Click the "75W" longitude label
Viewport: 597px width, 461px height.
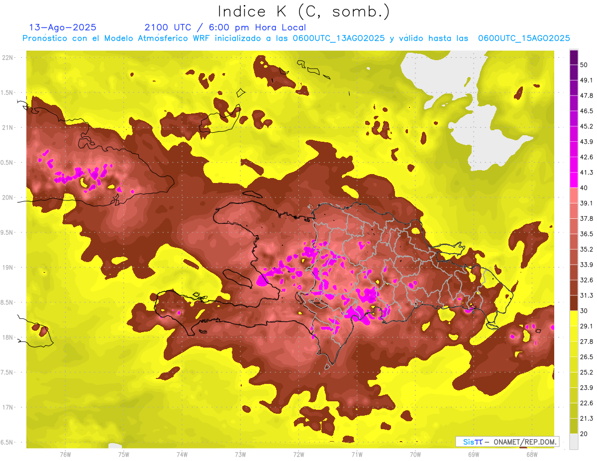point(123,455)
